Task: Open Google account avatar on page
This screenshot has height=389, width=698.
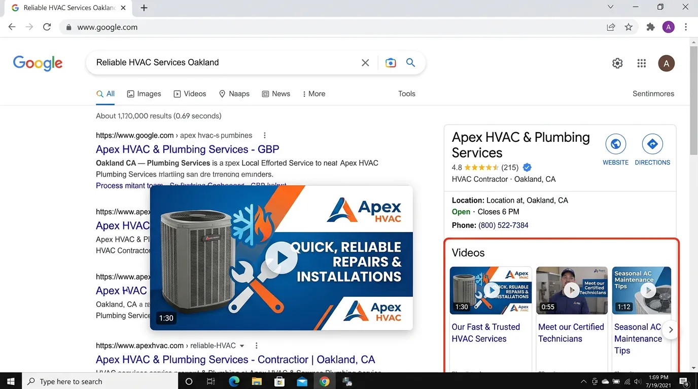Action: [x=667, y=63]
